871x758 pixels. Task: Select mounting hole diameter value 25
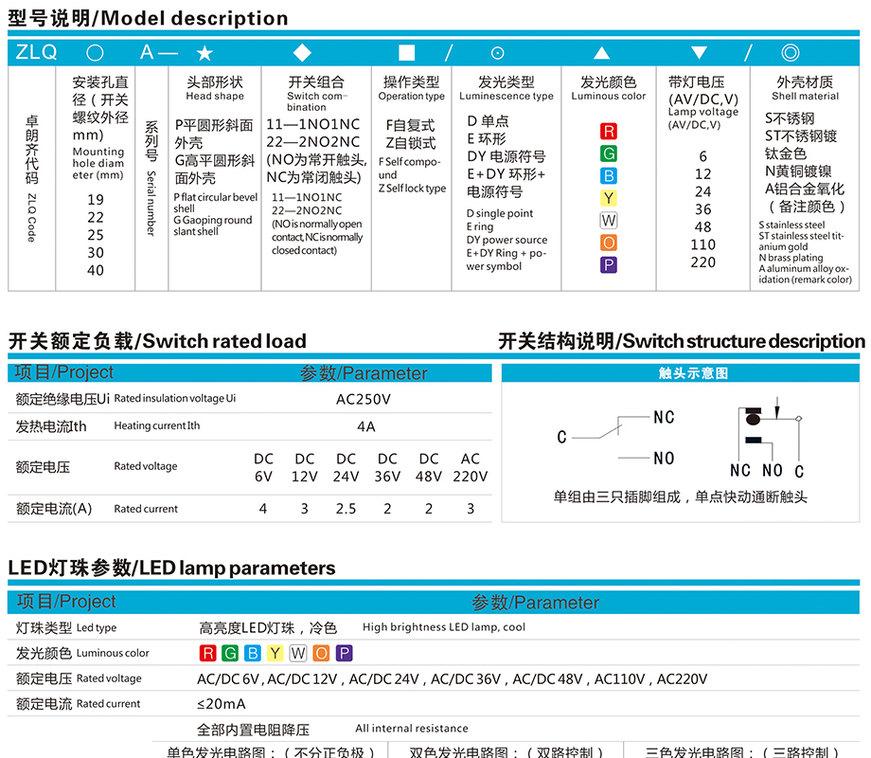pos(96,235)
